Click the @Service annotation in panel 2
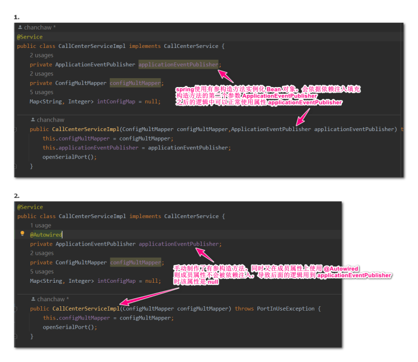Screen dimensions: 418x362 (x=30, y=207)
